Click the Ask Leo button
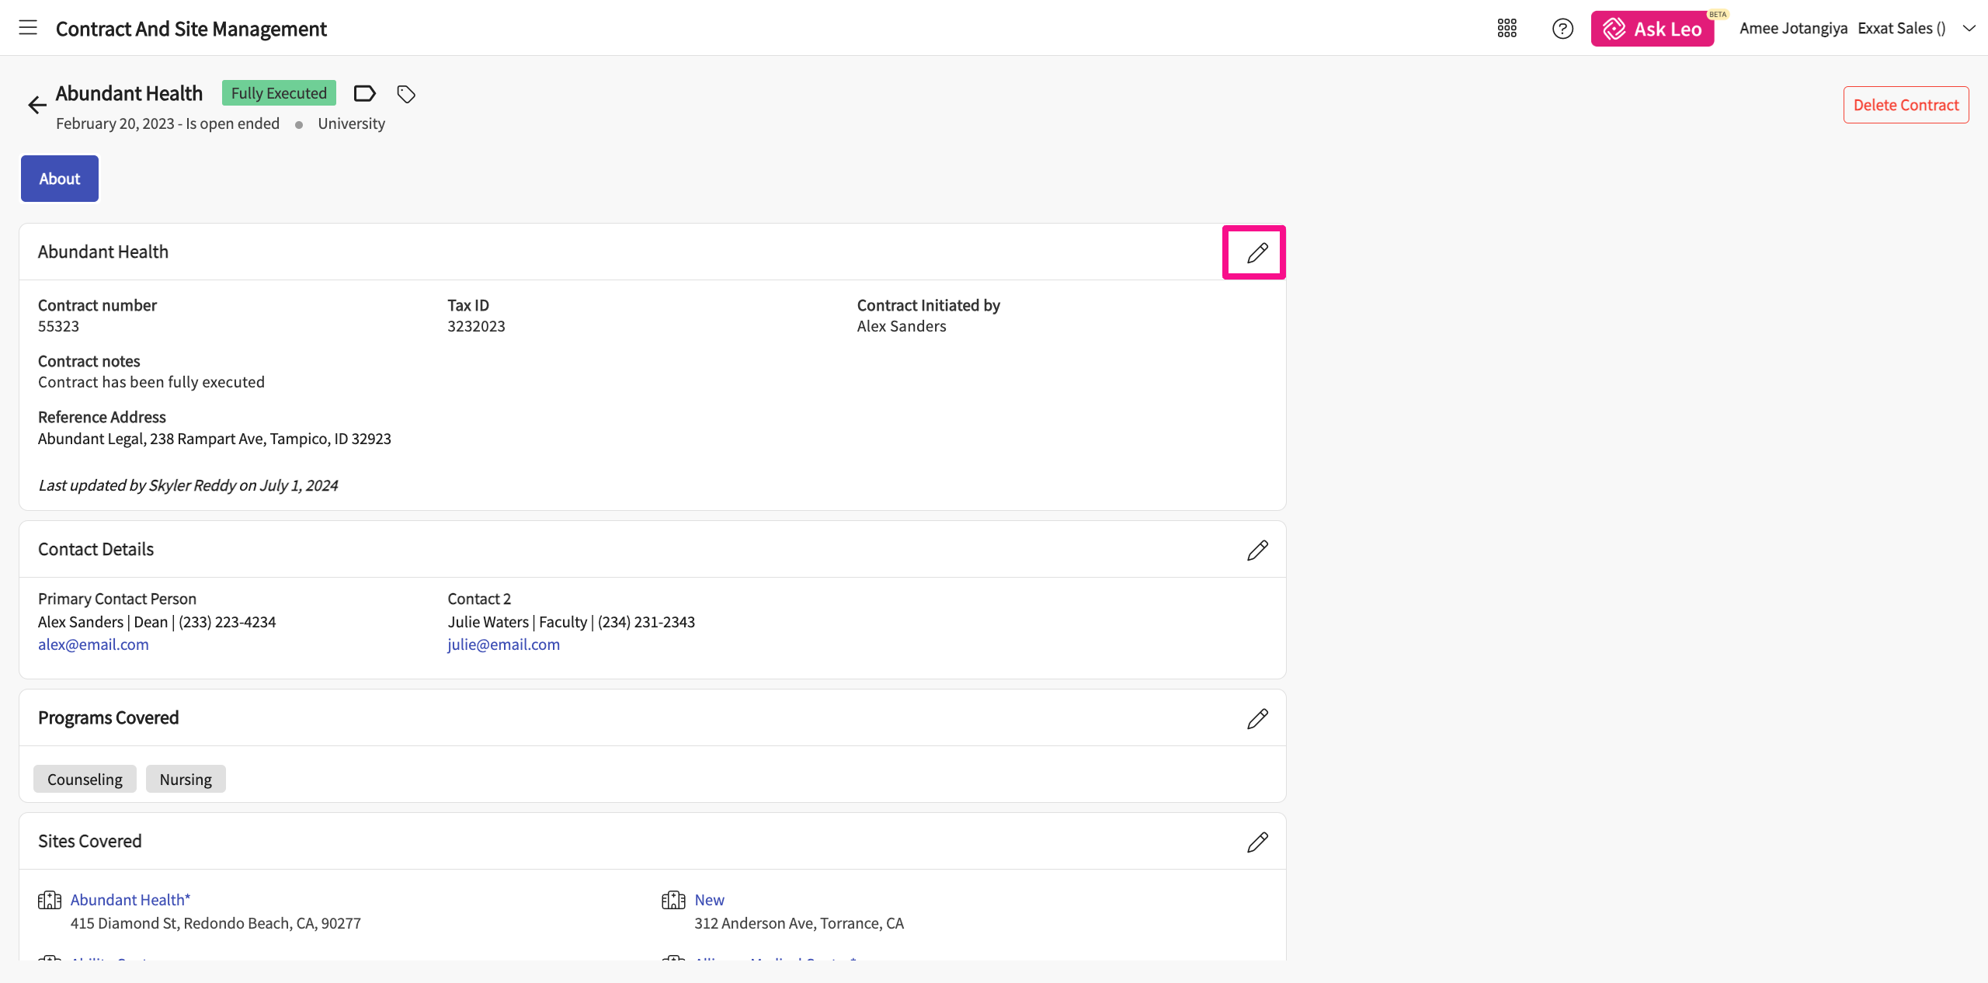Image resolution: width=1988 pixels, height=983 pixels. [1652, 29]
